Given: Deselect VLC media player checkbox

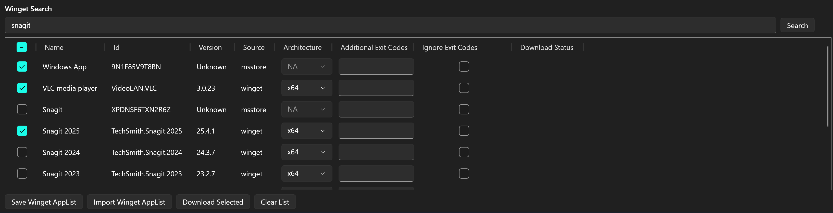Looking at the screenshot, I should (x=22, y=88).
